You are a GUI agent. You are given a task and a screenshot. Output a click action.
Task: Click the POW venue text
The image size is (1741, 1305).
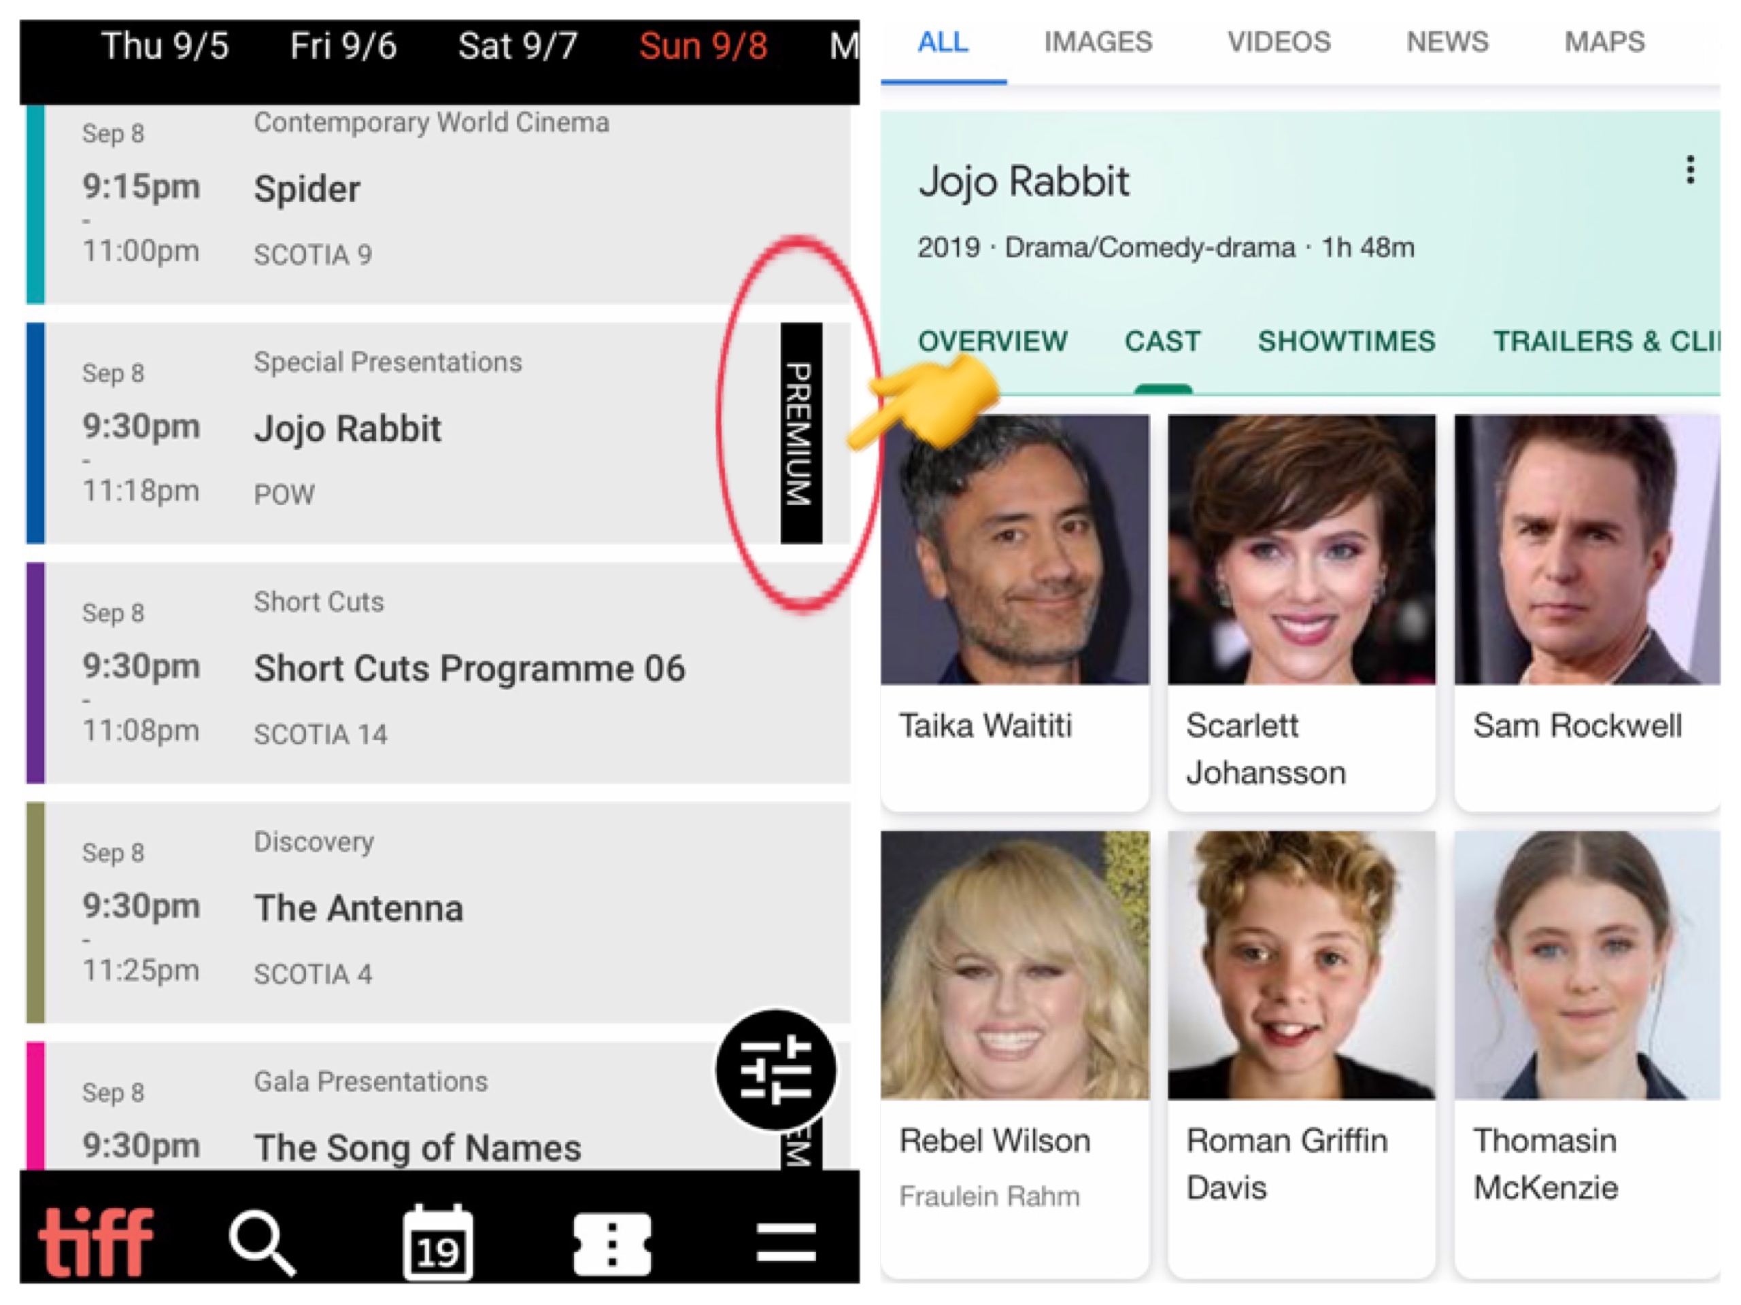pos(284,495)
